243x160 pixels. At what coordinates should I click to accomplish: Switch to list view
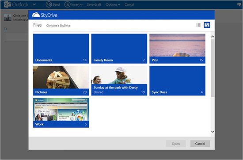coord(198,25)
